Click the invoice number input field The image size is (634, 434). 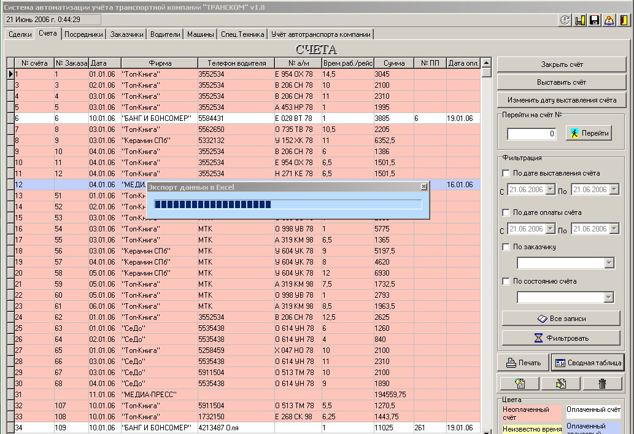tap(532, 134)
